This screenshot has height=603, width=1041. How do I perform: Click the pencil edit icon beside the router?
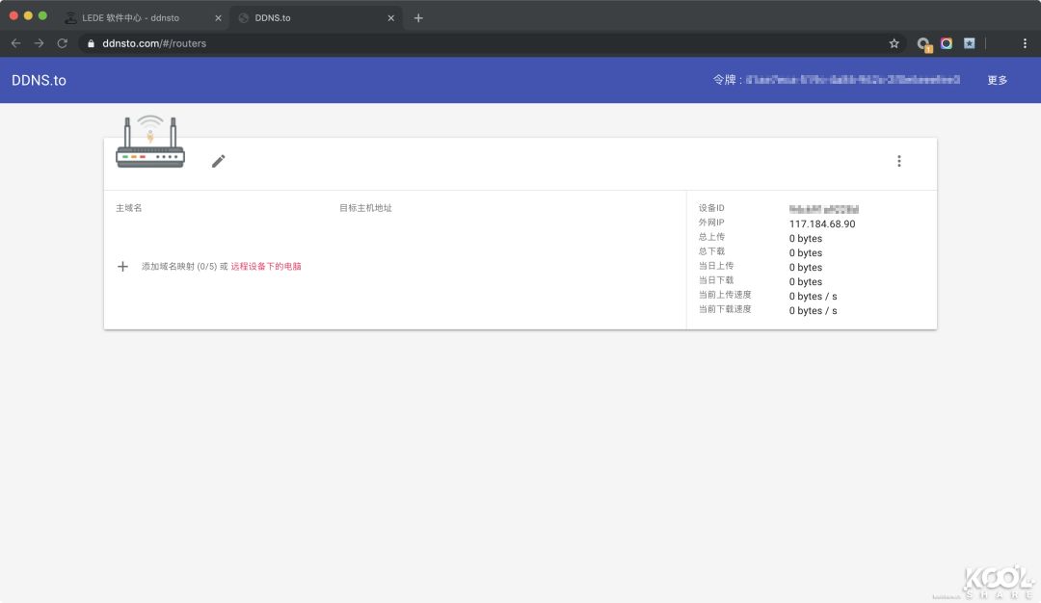click(219, 161)
